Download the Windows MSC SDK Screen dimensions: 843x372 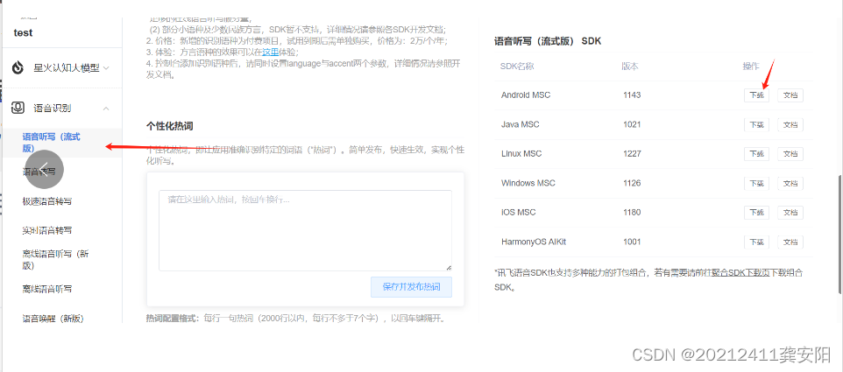click(x=756, y=183)
